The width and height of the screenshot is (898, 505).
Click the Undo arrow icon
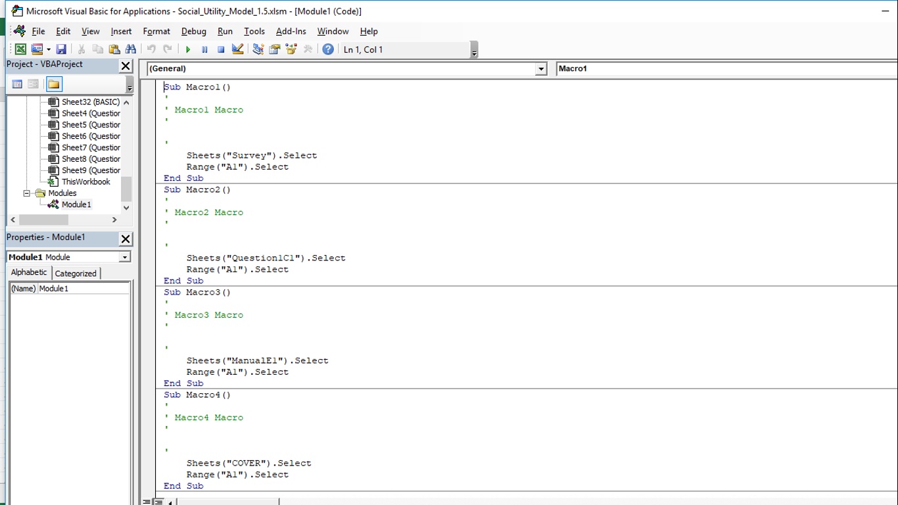[151, 49]
